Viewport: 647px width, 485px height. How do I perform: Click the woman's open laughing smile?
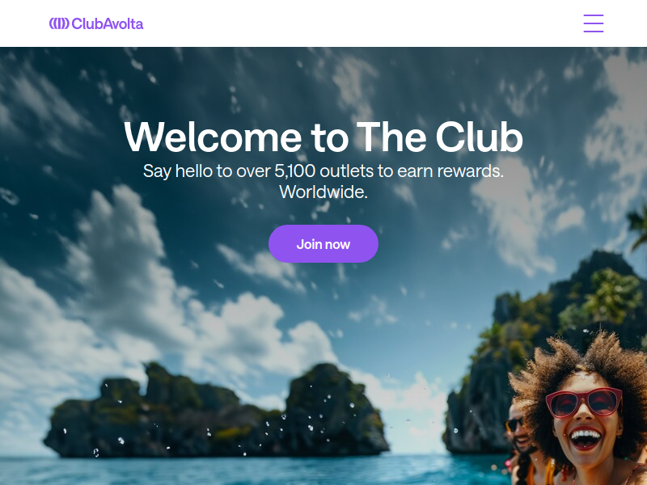point(585,438)
